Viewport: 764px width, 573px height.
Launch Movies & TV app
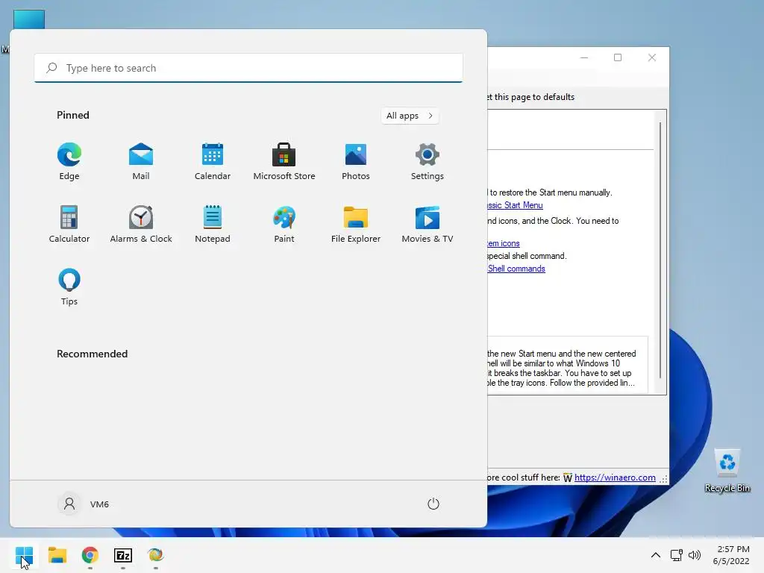pos(428,224)
